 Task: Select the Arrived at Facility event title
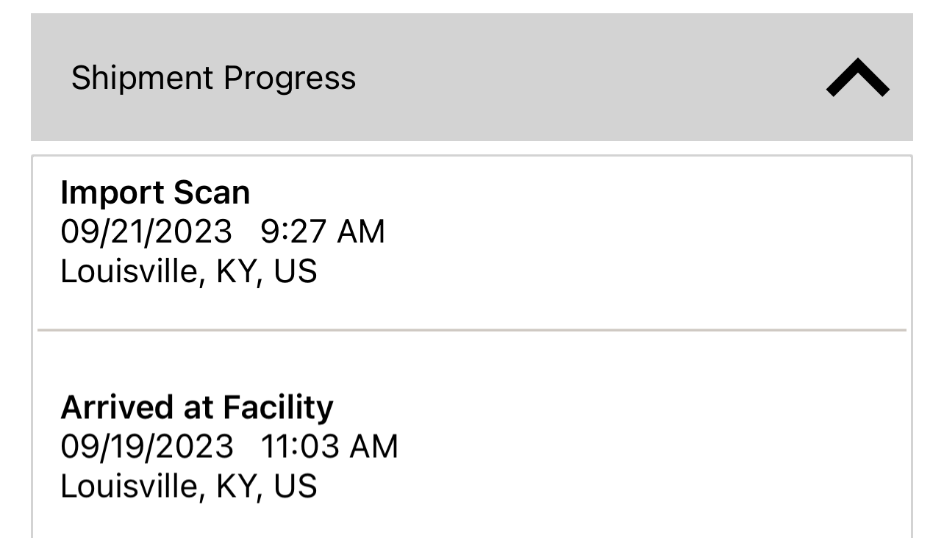(197, 407)
